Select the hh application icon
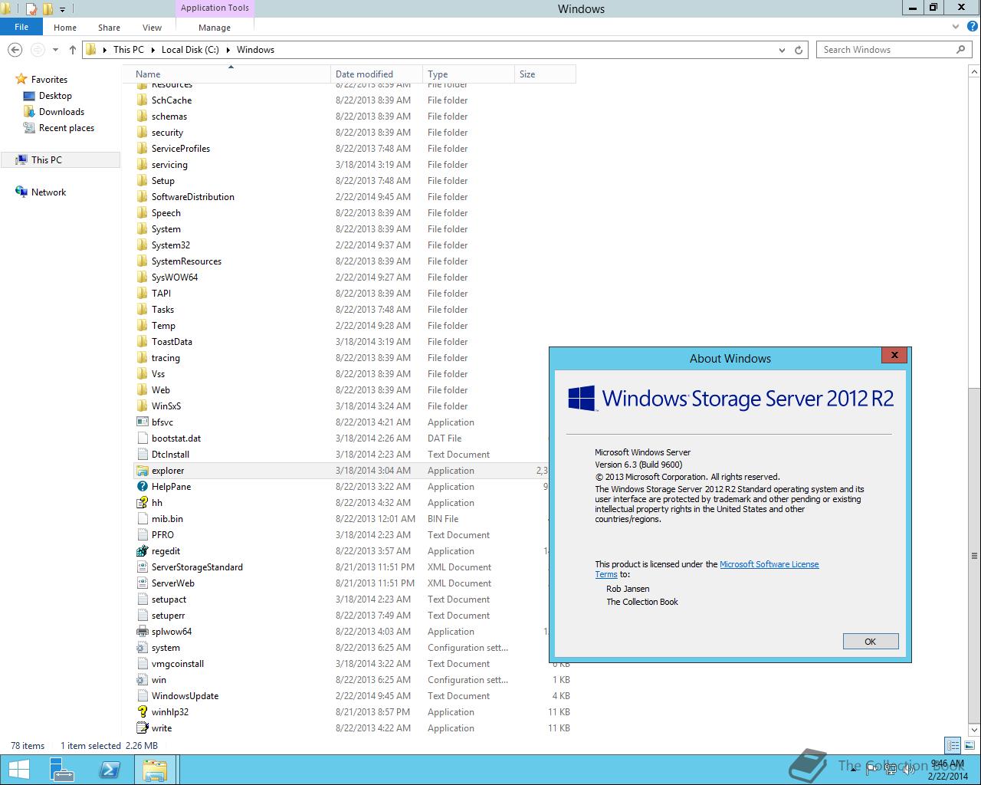 point(142,503)
